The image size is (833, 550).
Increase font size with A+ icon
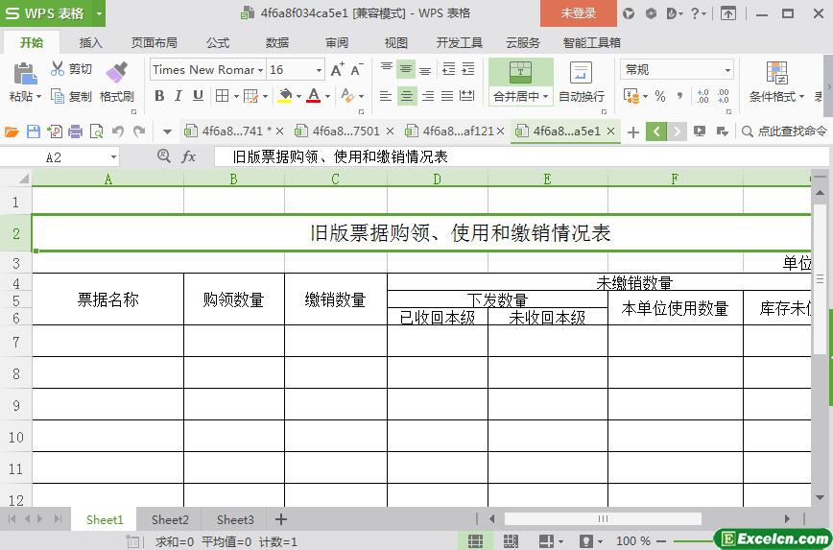pos(338,70)
